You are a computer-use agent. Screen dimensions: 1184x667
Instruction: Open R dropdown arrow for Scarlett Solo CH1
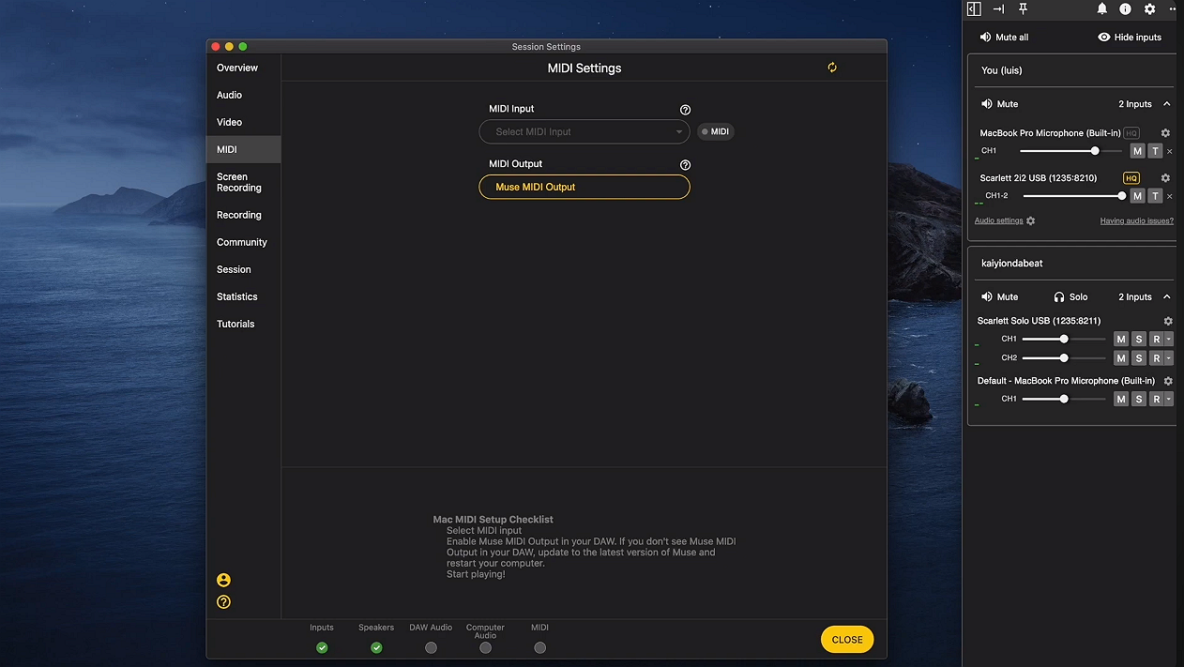1169,339
